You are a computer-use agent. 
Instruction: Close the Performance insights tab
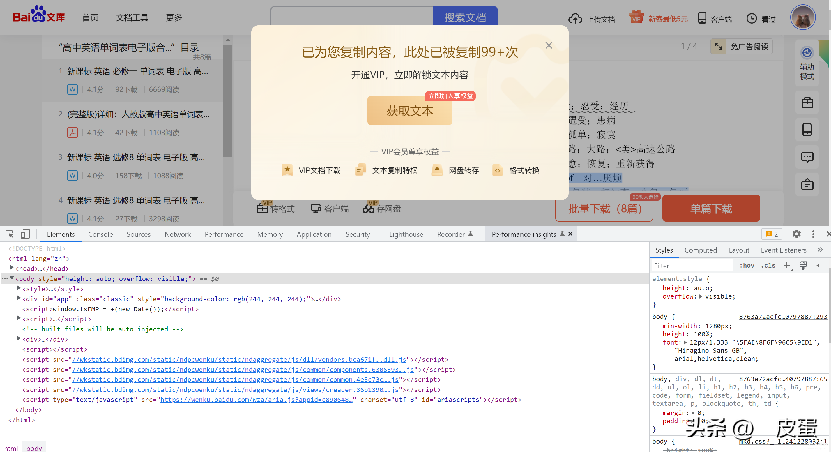pyautogui.click(x=570, y=234)
